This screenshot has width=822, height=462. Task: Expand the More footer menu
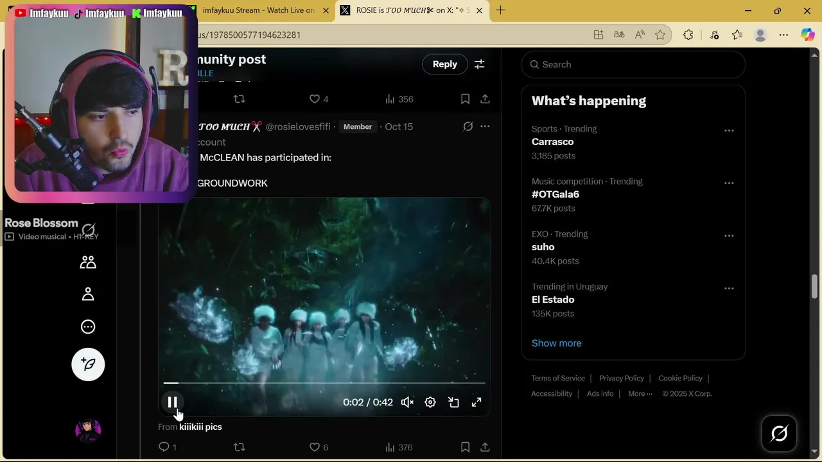(640, 393)
